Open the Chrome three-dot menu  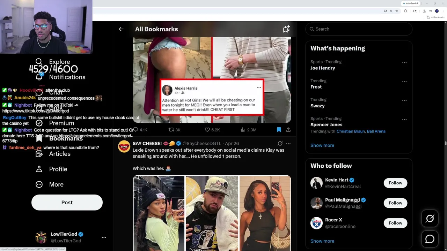443,11
